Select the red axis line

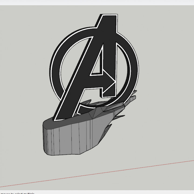click(108, 172)
